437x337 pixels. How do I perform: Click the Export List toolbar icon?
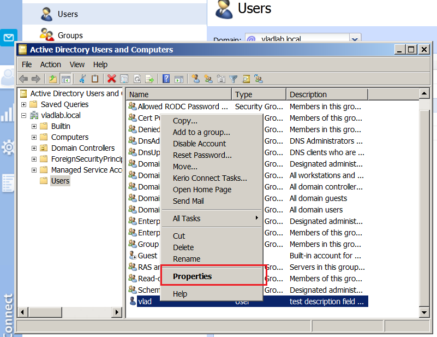[x=149, y=79]
